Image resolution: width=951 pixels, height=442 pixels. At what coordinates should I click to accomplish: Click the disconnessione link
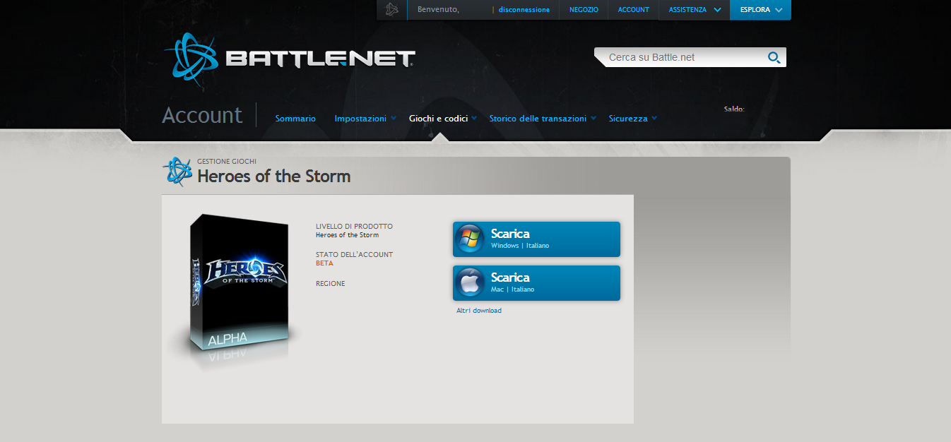[524, 10]
